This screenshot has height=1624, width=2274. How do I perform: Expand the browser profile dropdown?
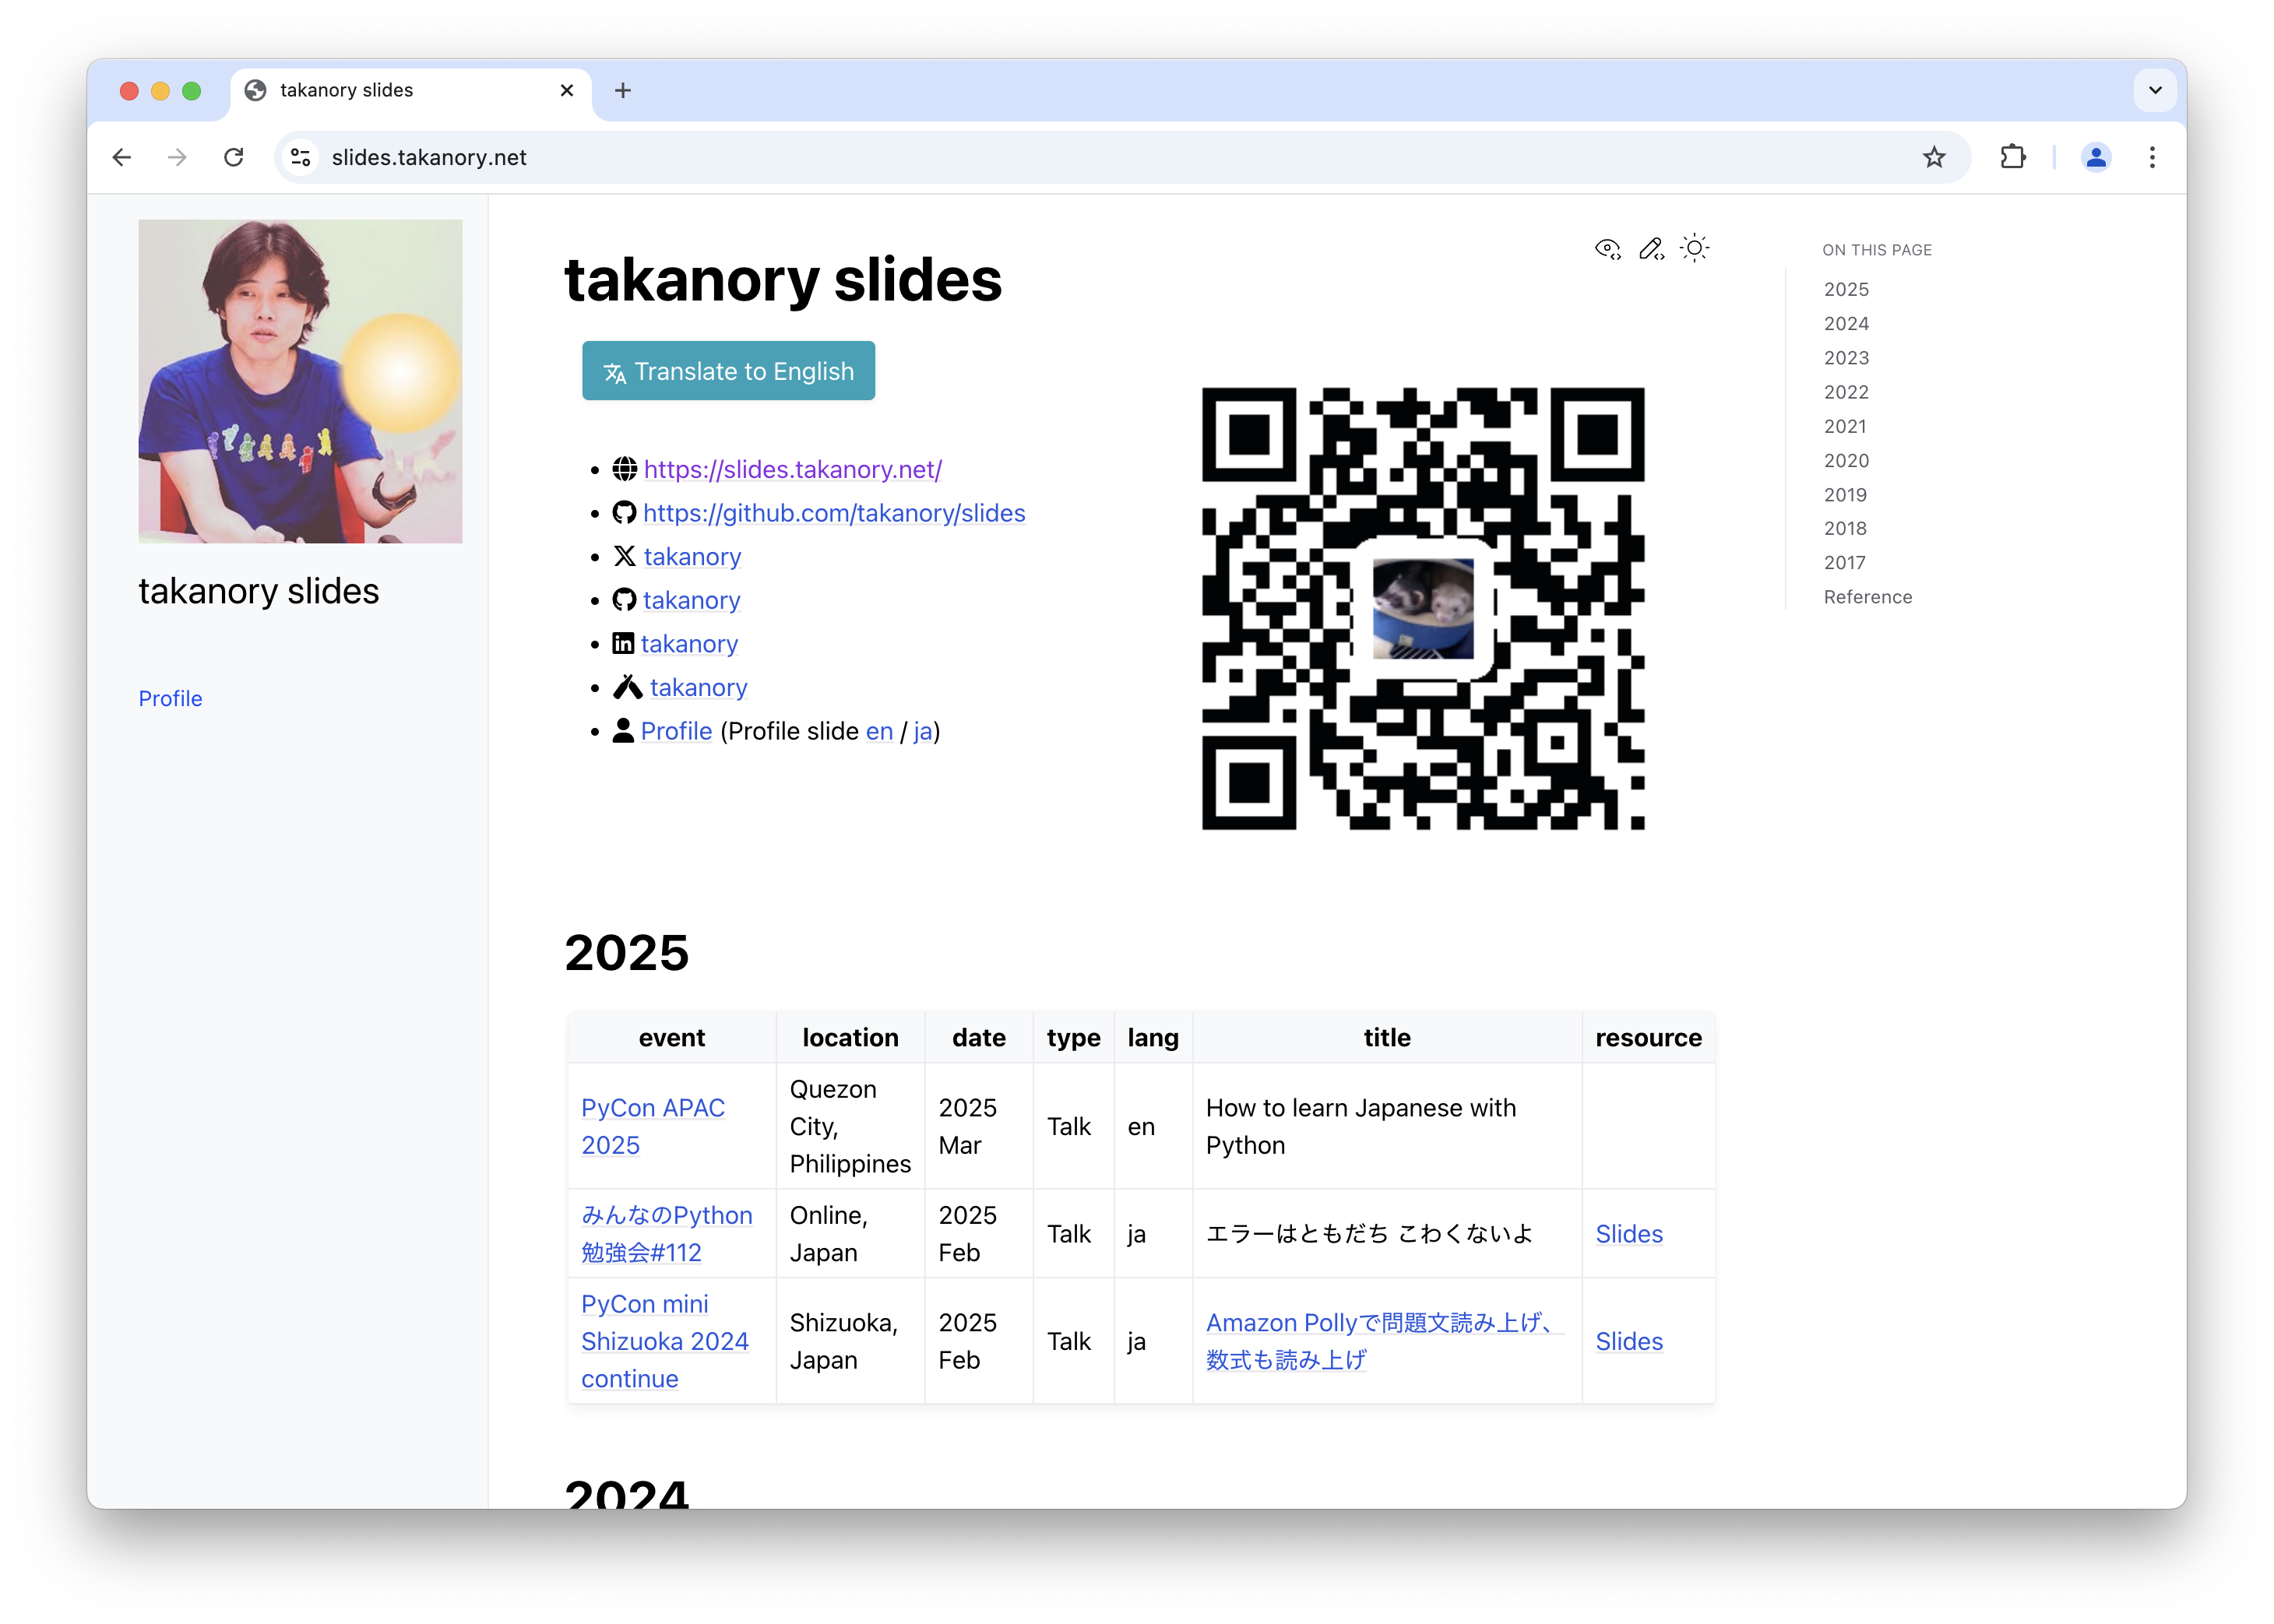coord(2094,157)
